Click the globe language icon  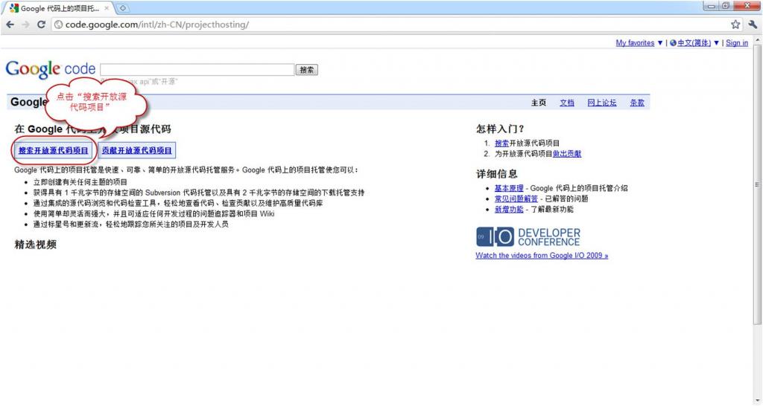click(673, 42)
